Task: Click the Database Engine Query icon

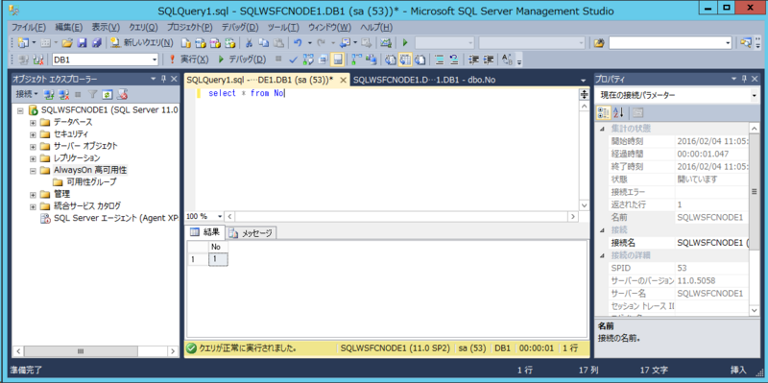Action: click(x=185, y=43)
